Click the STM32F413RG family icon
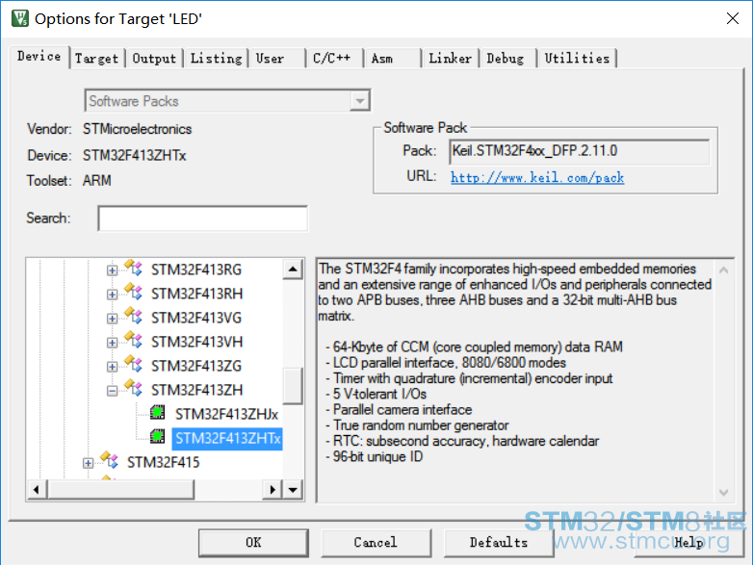This screenshot has height=565, width=753. (134, 268)
